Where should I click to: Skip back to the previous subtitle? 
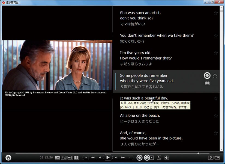(100, 157)
